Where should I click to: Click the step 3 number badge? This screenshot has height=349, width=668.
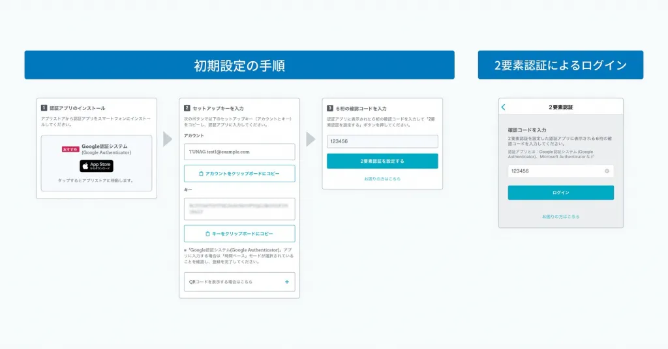click(329, 108)
